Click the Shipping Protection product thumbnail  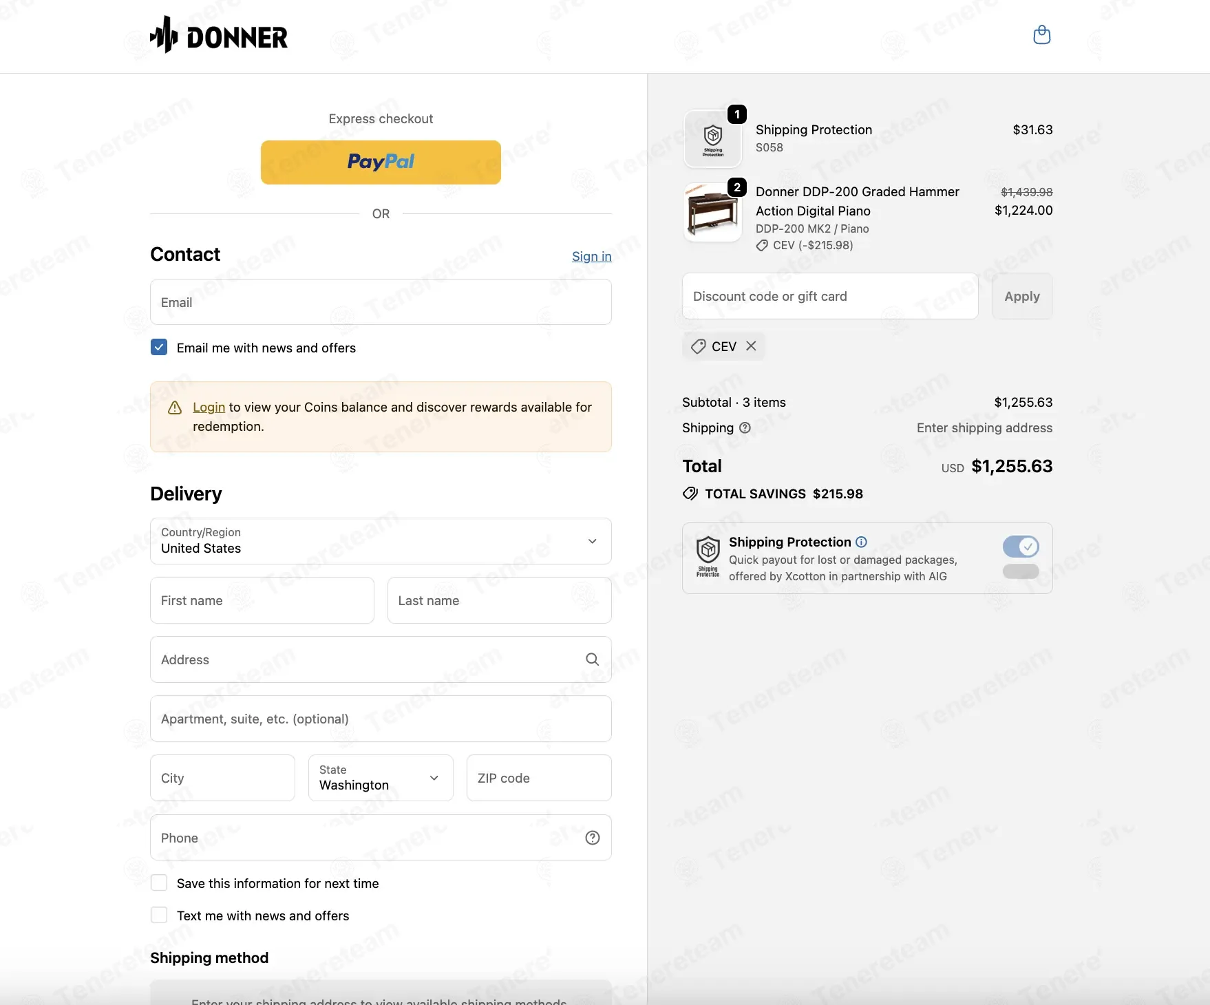point(712,139)
